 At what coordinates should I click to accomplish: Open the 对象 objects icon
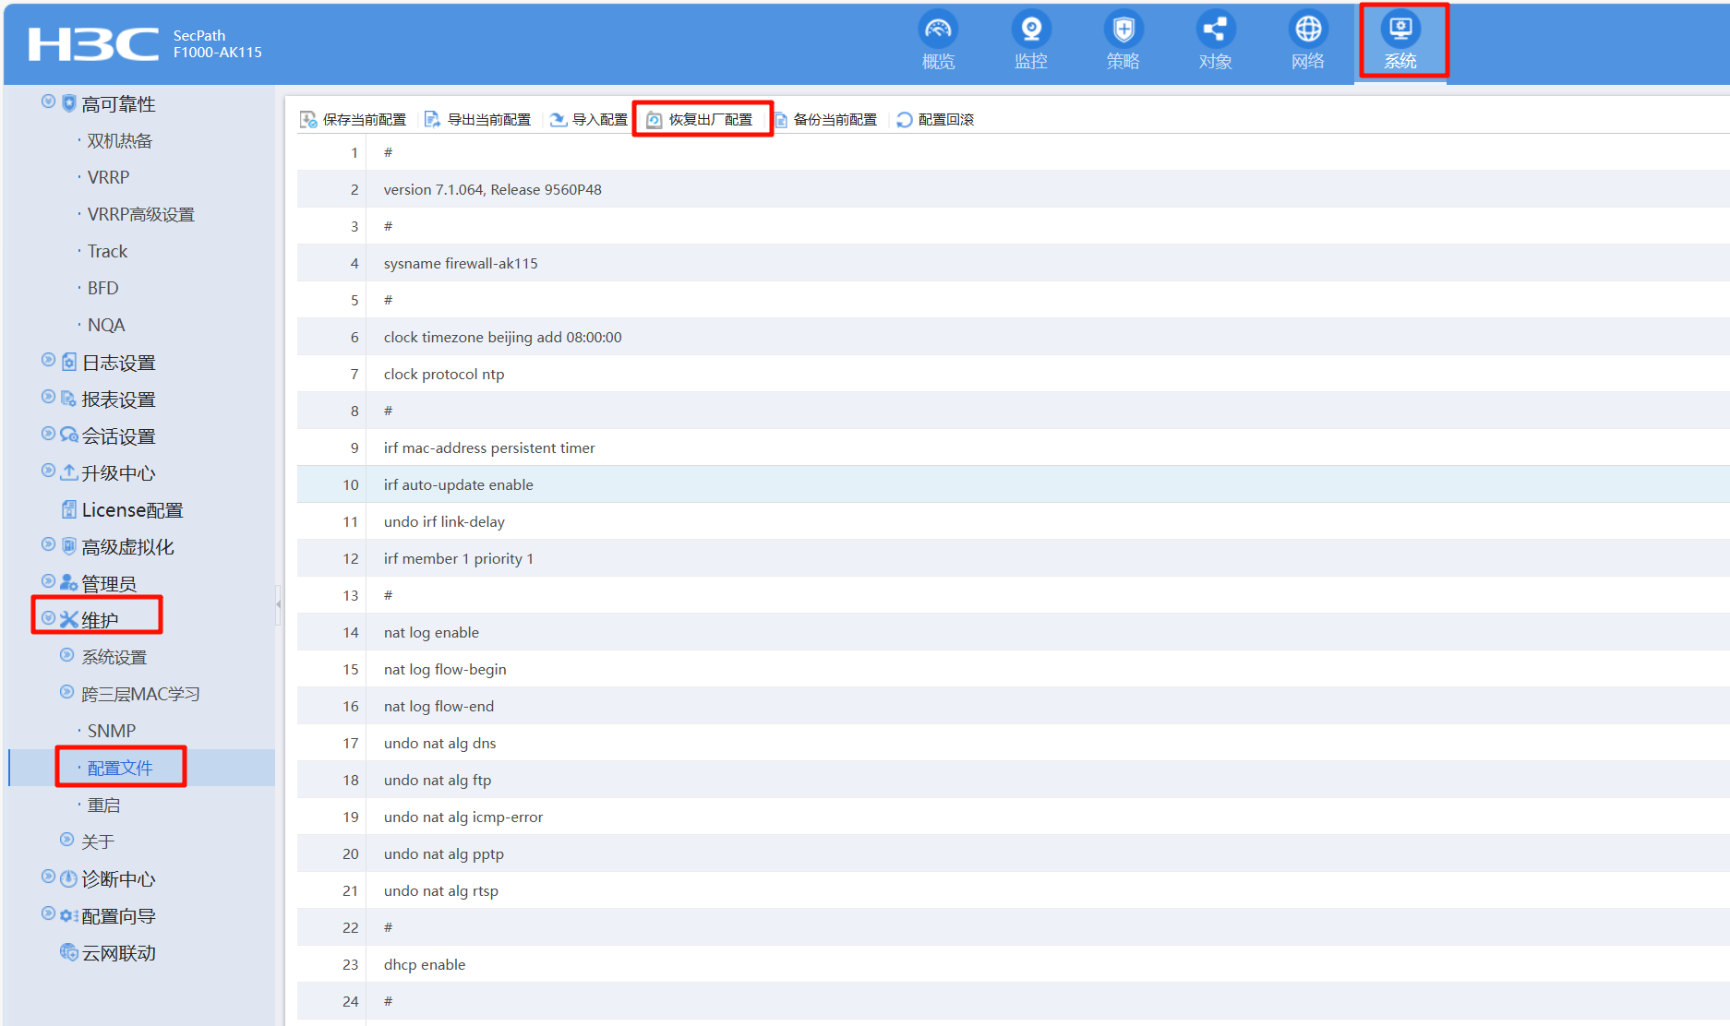[1216, 30]
